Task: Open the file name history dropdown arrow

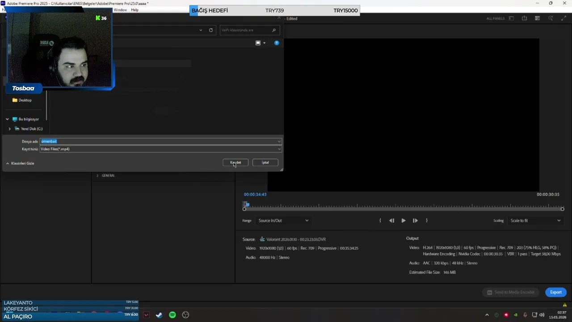Action: click(279, 141)
